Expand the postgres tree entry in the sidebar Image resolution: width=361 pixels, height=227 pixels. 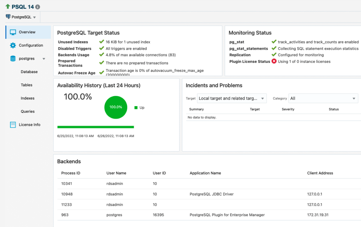pos(44,59)
